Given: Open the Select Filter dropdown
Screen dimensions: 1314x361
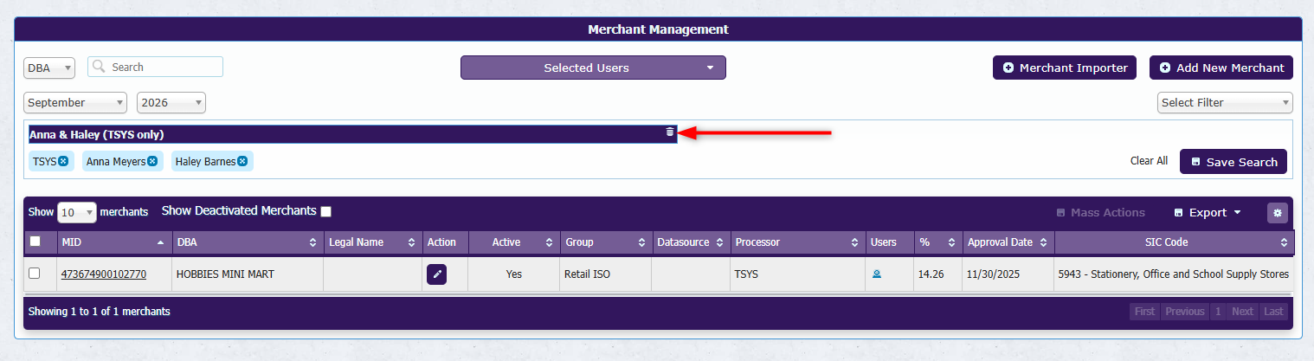Looking at the screenshot, I should 1225,102.
